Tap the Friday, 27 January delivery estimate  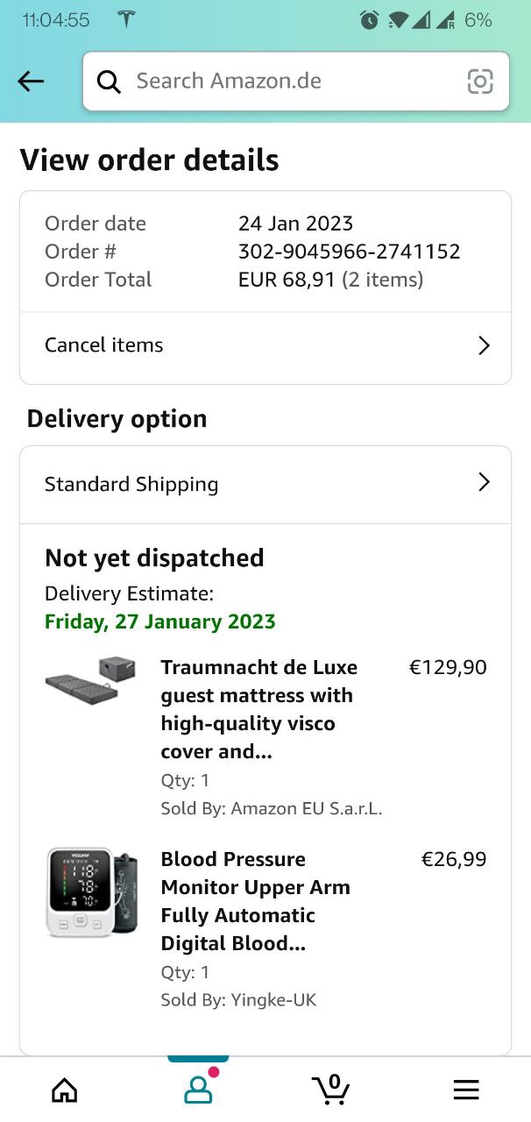pyautogui.click(x=159, y=622)
